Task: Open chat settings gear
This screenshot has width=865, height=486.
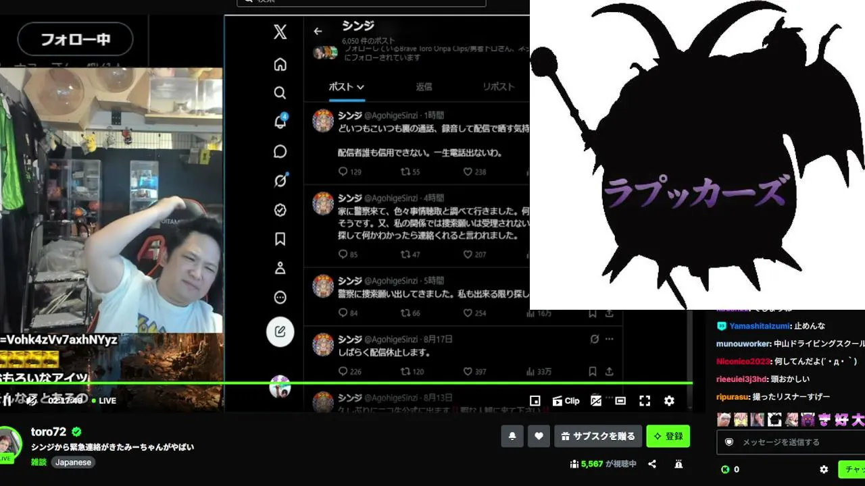Action: point(824,469)
